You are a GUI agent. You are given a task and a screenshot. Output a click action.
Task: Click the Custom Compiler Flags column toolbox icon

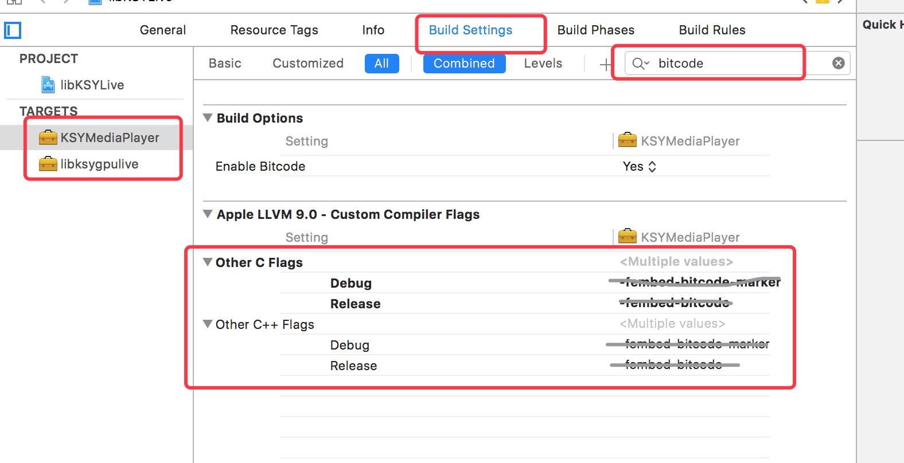tap(627, 236)
